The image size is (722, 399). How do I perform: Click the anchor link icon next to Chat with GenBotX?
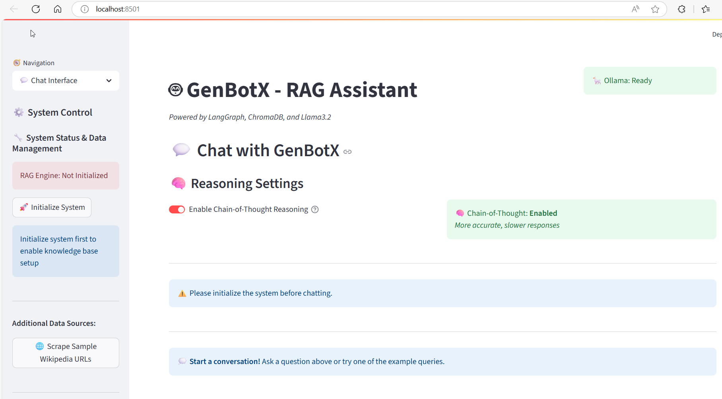(x=347, y=152)
